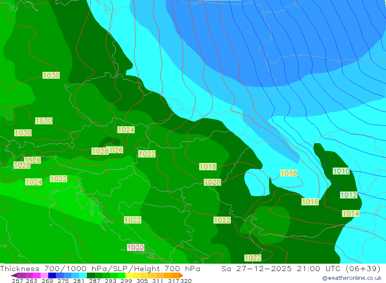Click the legend value 320

pyautogui.click(x=186, y=281)
